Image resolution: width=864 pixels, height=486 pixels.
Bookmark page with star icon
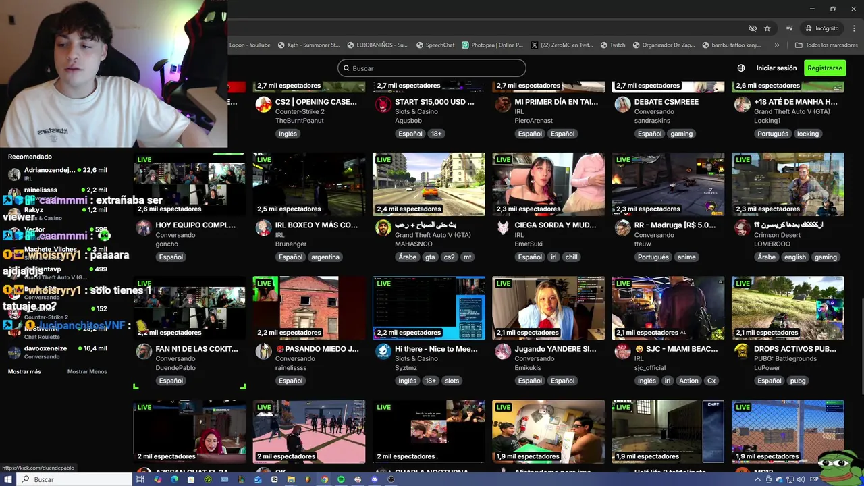pos(767,28)
